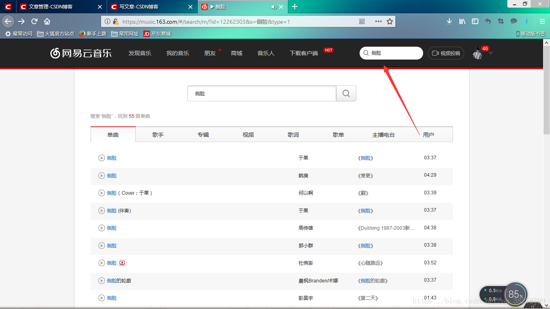Open artist link 韩庚

[x=304, y=175]
